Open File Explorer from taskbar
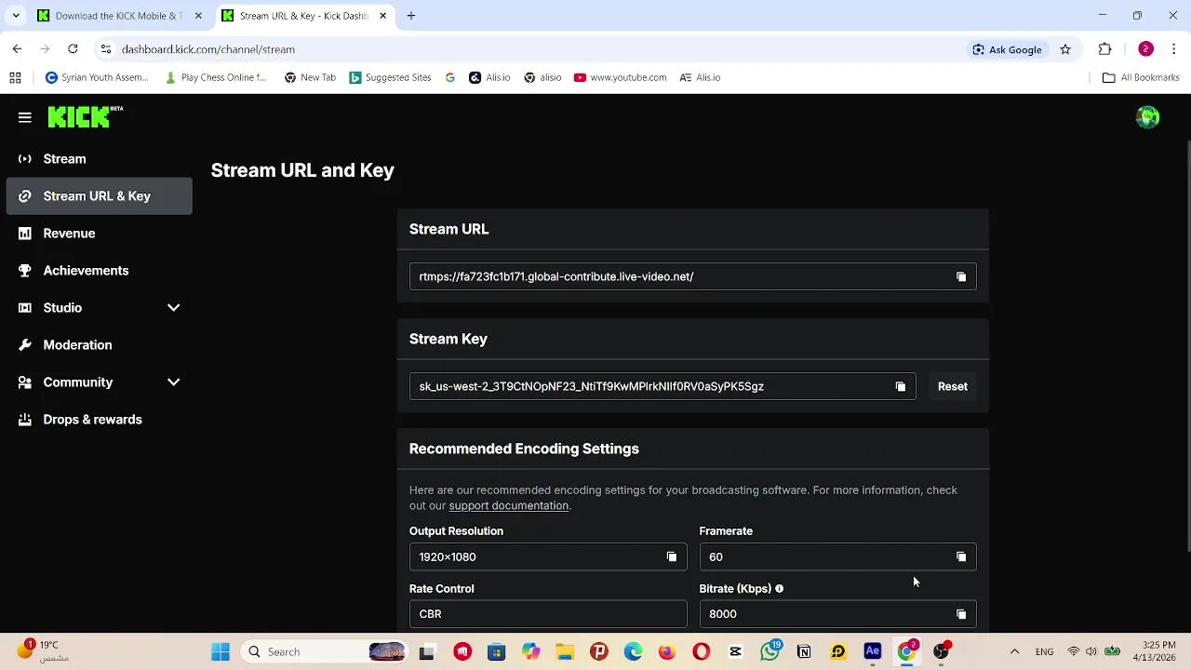This screenshot has width=1191, height=670. tap(565, 651)
